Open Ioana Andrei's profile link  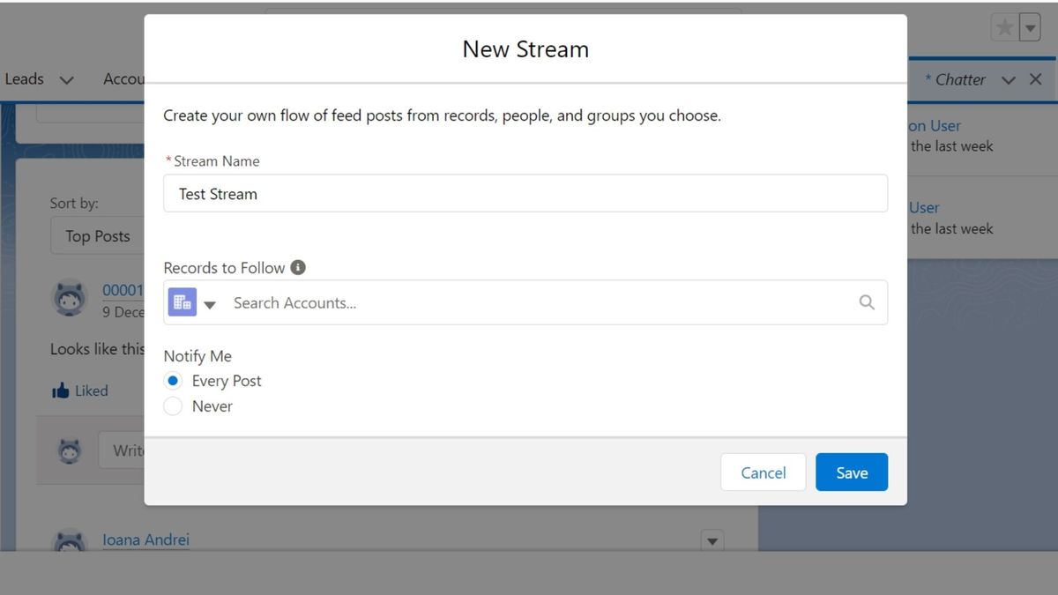click(x=145, y=539)
